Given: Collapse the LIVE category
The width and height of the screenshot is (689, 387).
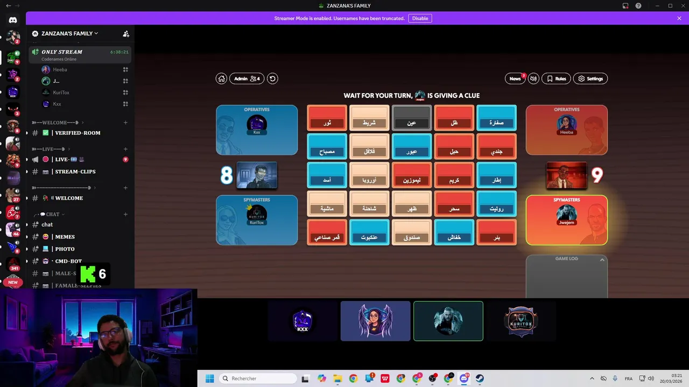Looking at the screenshot, I should tap(50, 149).
